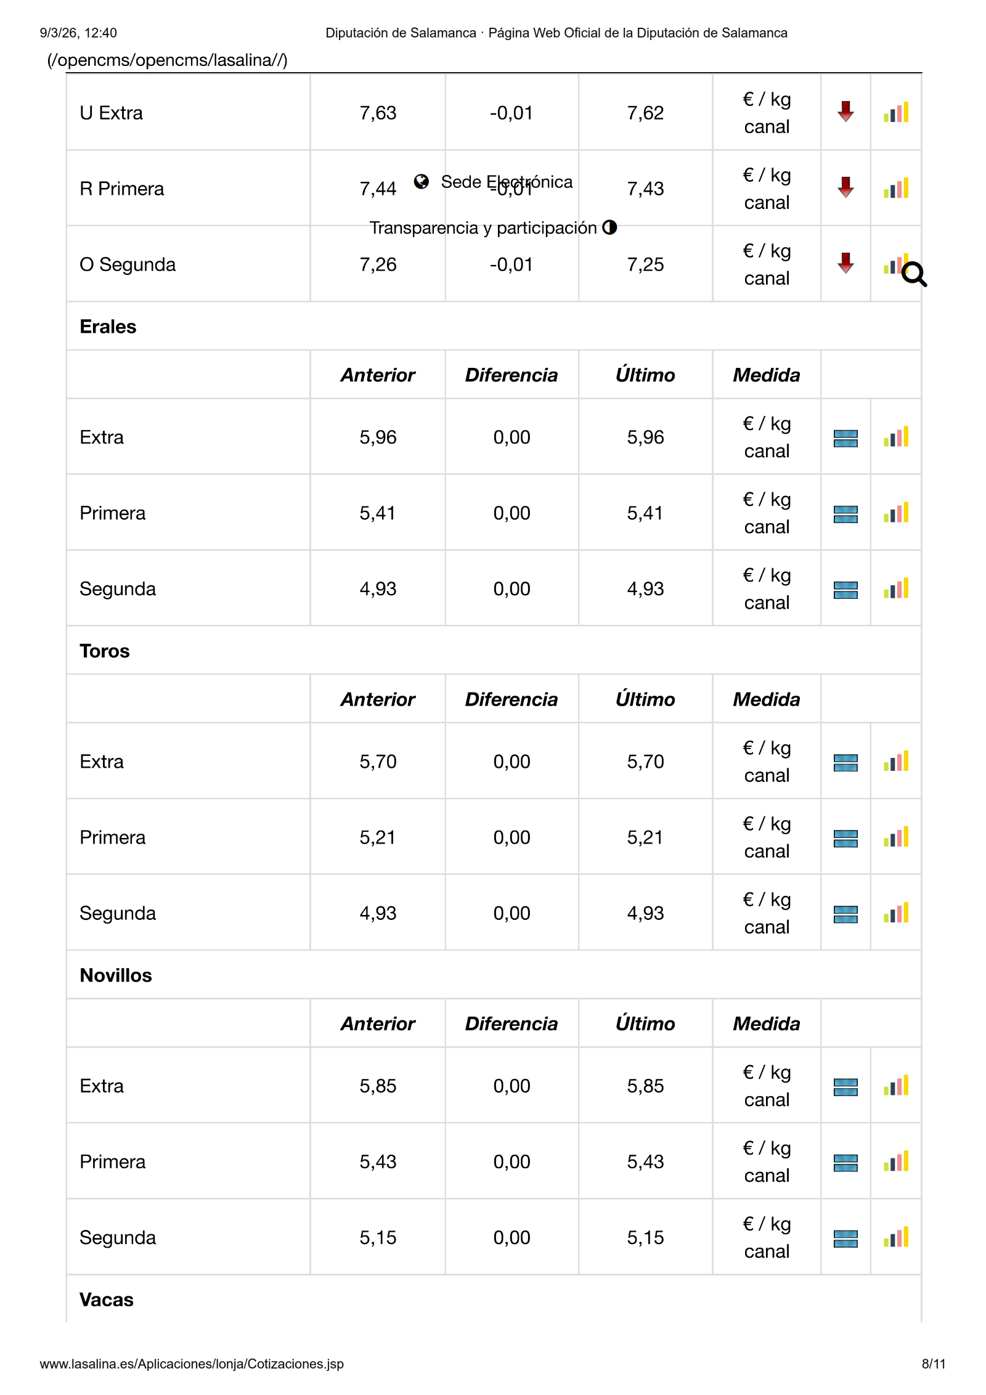The height and width of the screenshot is (1395, 986).
Task: Select the Toros category heading
Action: [x=105, y=651]
